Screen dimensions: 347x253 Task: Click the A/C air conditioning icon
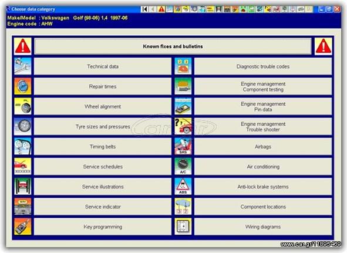183,167
